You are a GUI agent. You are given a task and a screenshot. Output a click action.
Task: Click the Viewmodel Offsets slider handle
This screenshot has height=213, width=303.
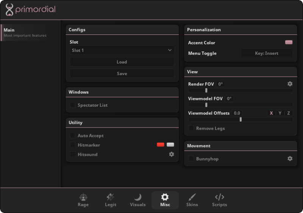coord(241,119)
